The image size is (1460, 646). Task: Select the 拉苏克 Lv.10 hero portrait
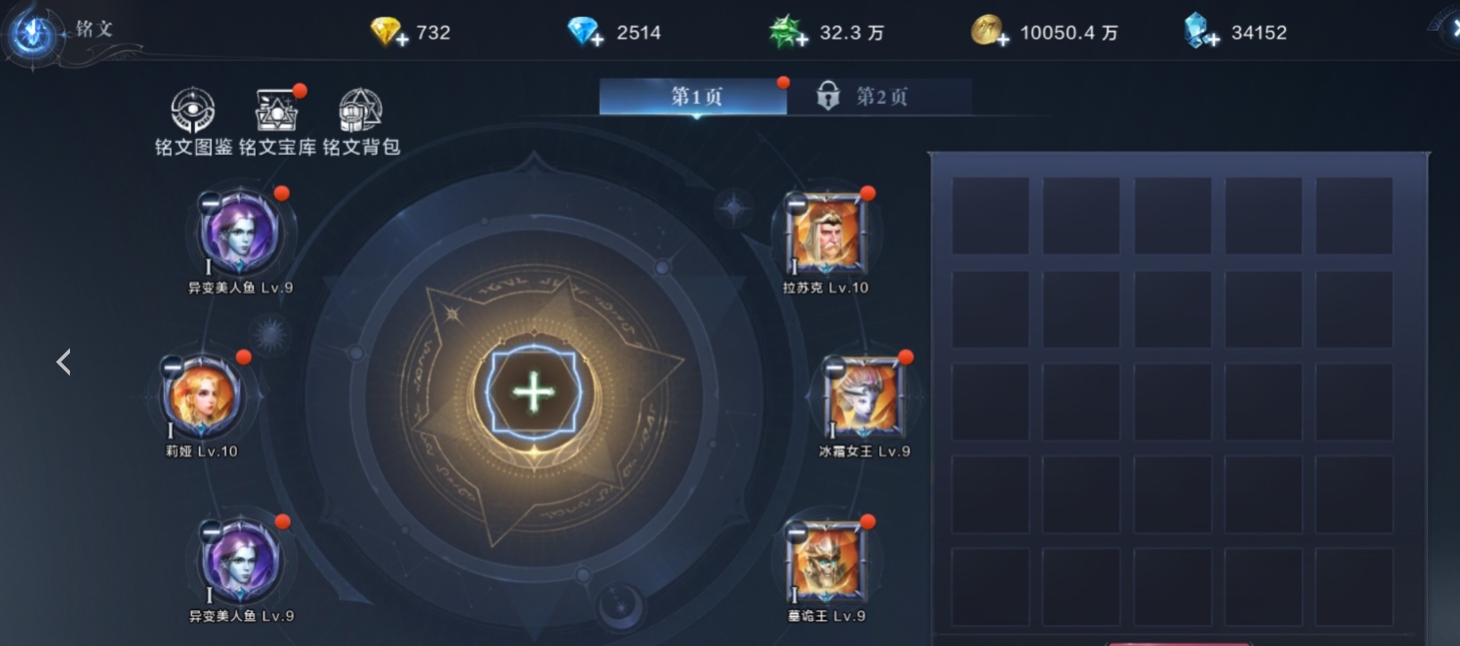(x=825, y=233)
